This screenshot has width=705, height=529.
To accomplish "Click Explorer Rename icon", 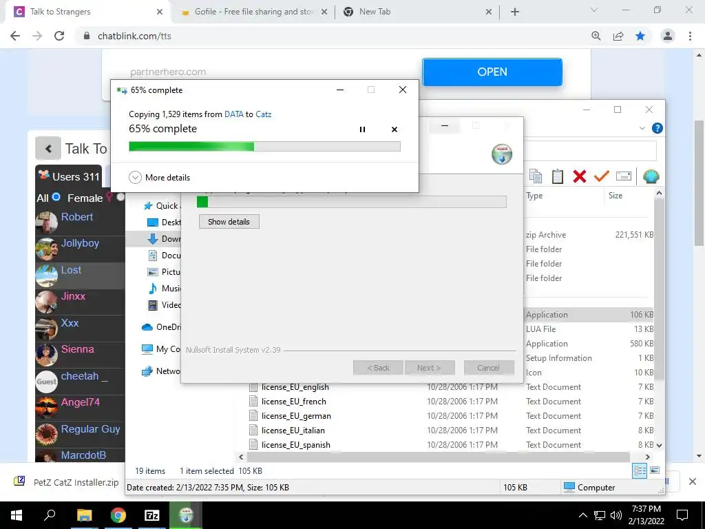I will (x=624, y=176).
